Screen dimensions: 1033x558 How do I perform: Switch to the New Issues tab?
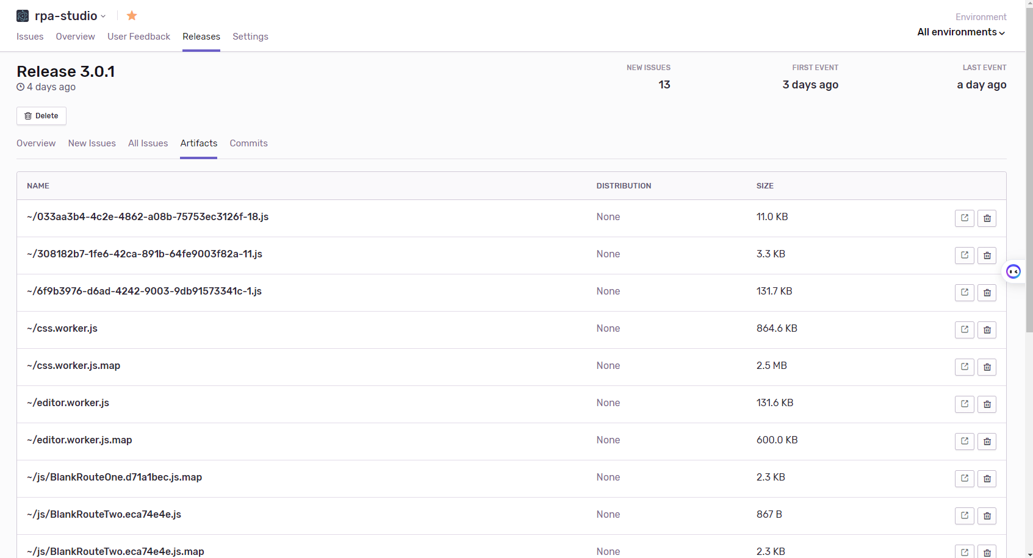point(92,143)
